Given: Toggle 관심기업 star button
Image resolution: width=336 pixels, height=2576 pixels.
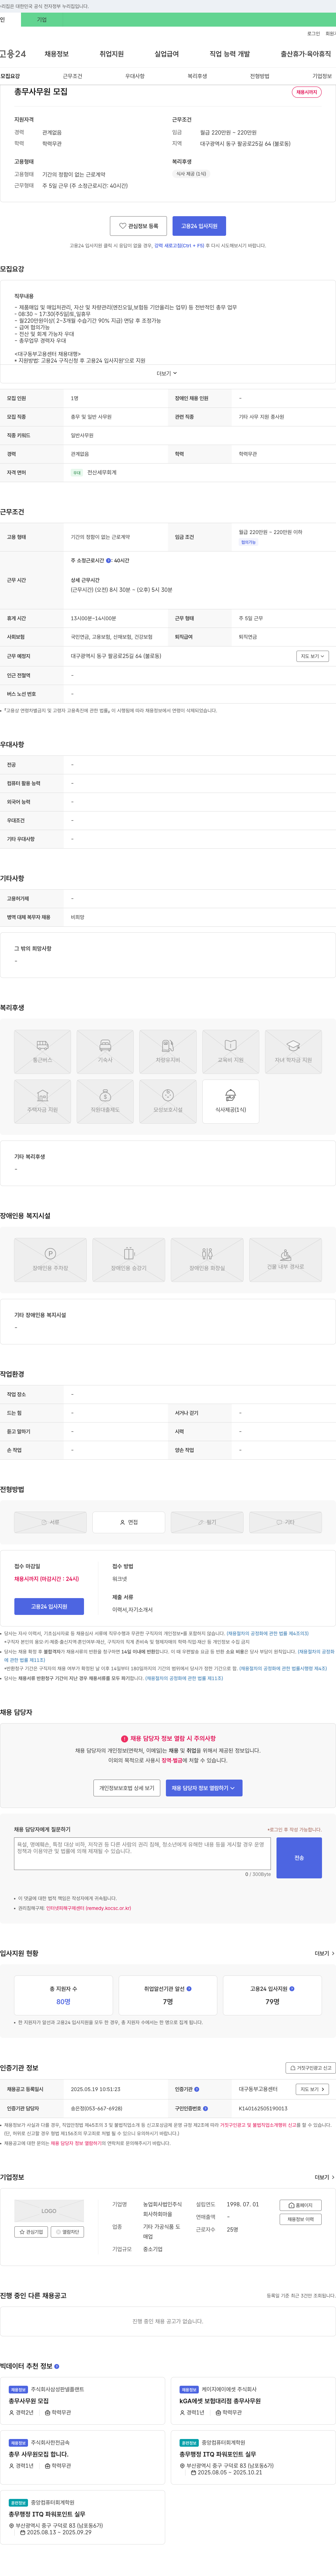Looking at the screenshot, I should (x=32, y=2232).
